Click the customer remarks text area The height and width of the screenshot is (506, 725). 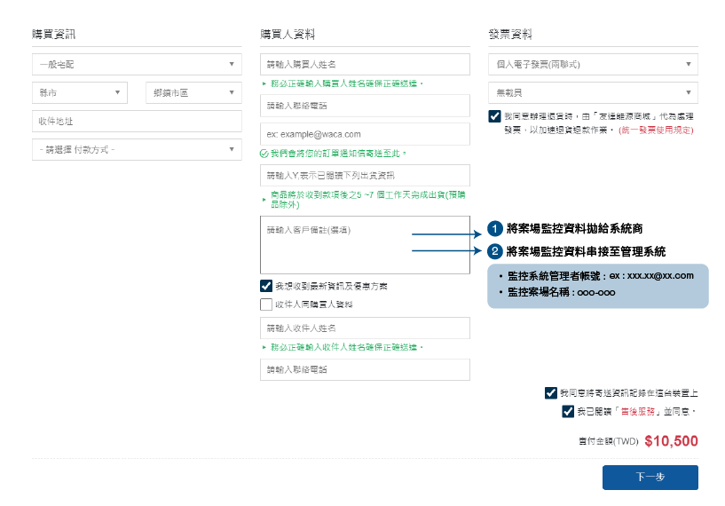(x=365, y=244)
